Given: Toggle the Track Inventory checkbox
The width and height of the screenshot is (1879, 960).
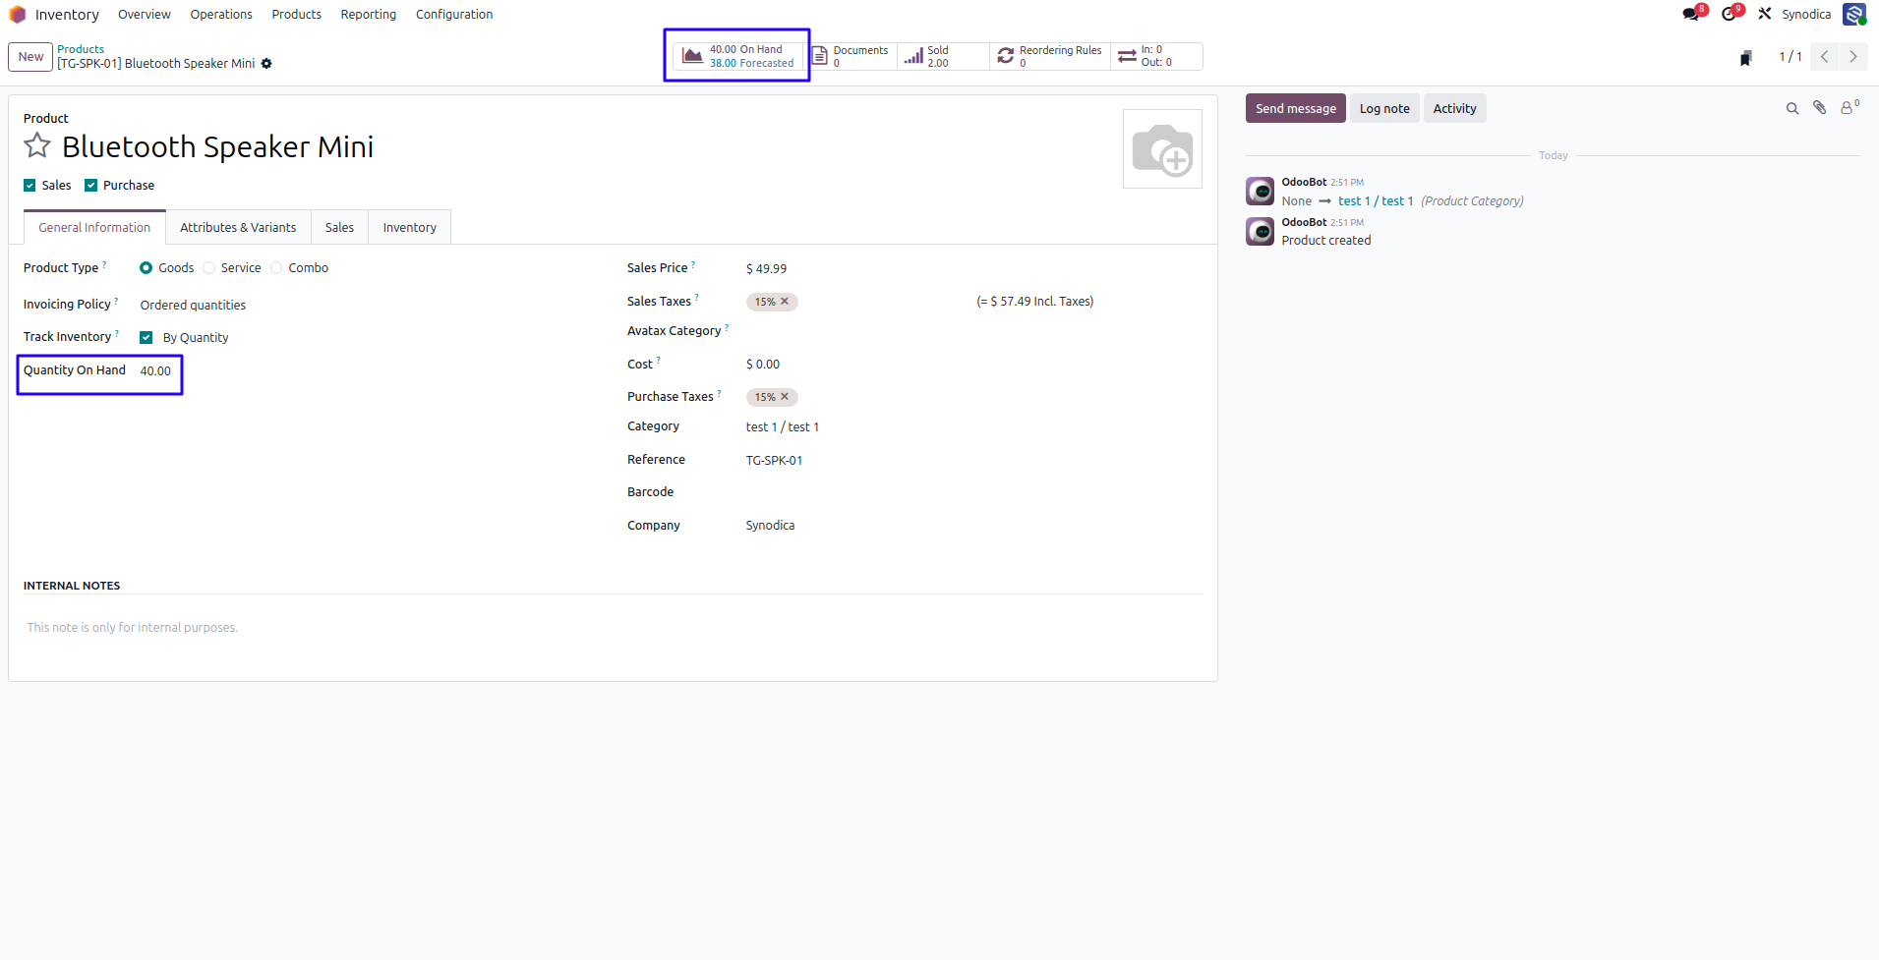Looking at the screenshot, I should [x=147, y=338].
